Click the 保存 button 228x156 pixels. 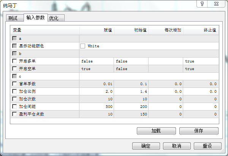pos(199,131)
